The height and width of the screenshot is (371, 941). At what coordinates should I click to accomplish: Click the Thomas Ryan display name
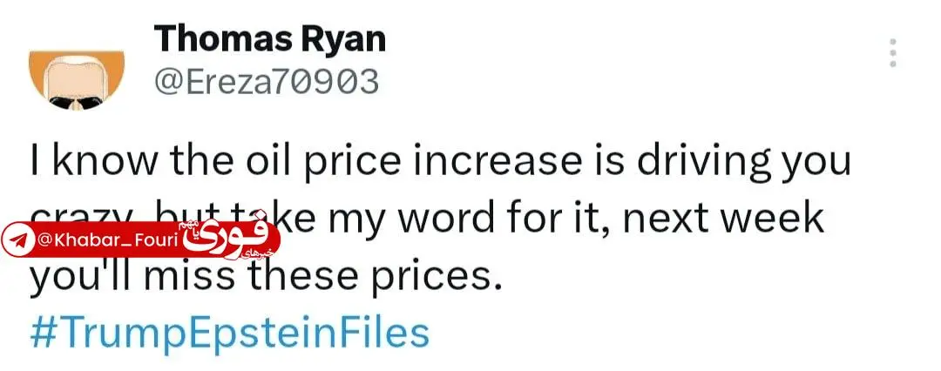269,38
